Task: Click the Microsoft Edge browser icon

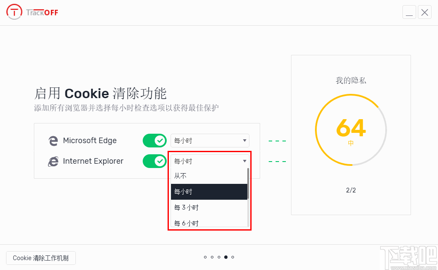Action: [x=53, y=140]
